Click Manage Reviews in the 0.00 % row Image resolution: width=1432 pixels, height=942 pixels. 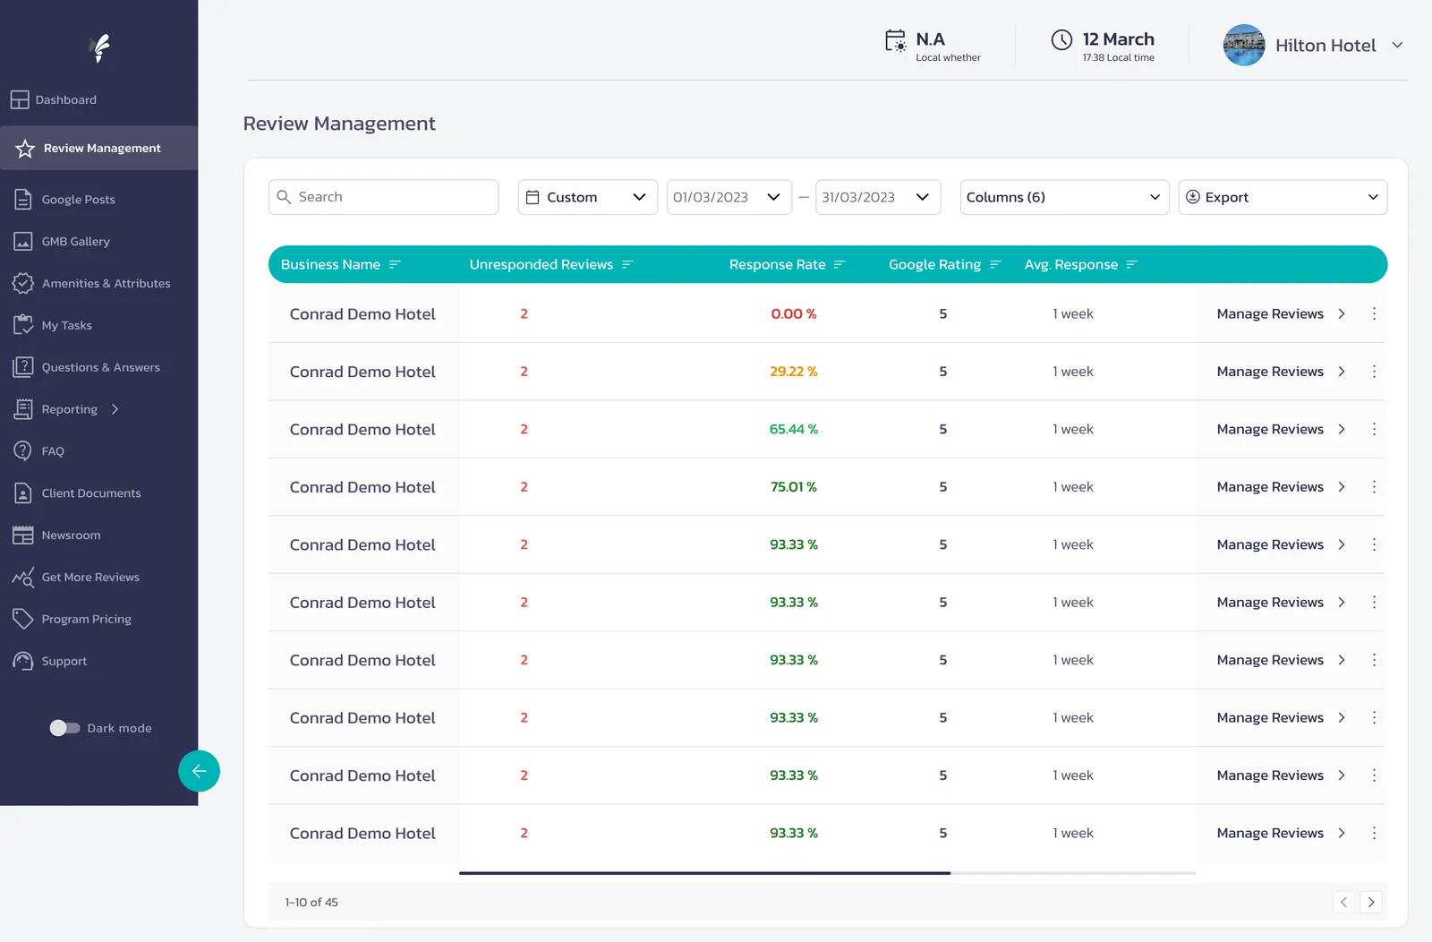[x=1281, y=313]
